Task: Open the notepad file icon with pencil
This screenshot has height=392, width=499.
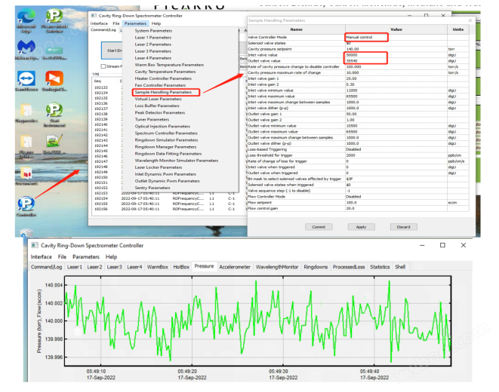Action: point(54,142)
